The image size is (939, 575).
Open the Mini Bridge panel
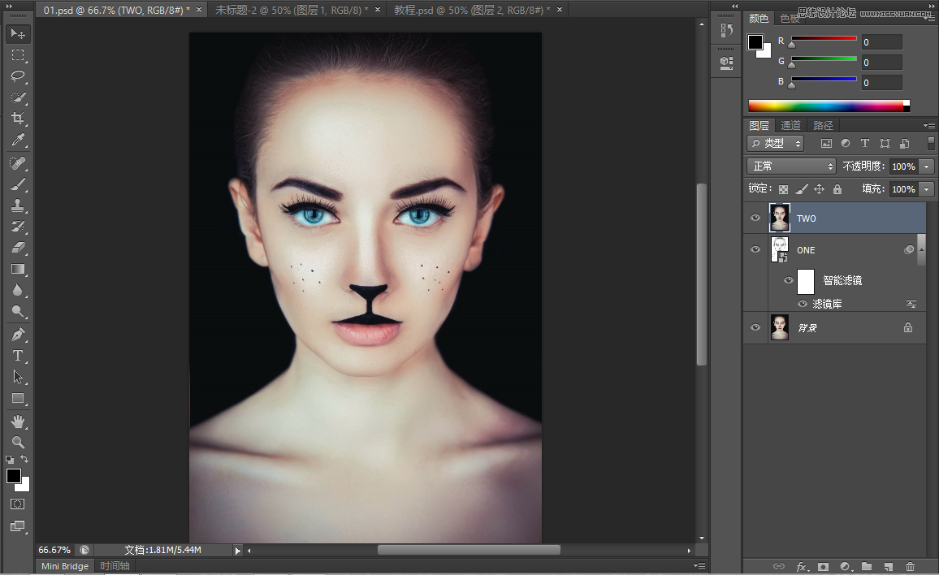click(65, 566)
